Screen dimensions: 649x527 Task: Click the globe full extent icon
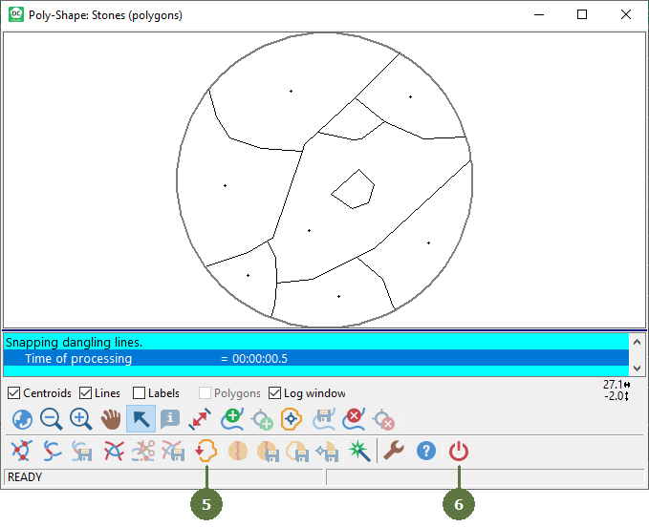coord(21,419)
